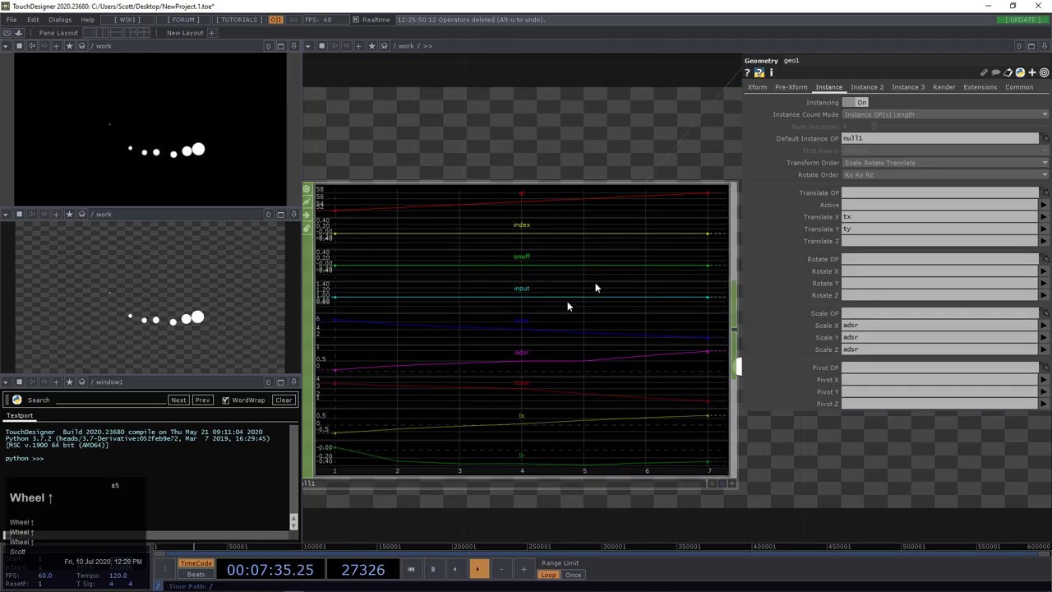Switch timeline display to TimeCode
The width and height of the screenshot is (1052, 592).
[196, 563]
